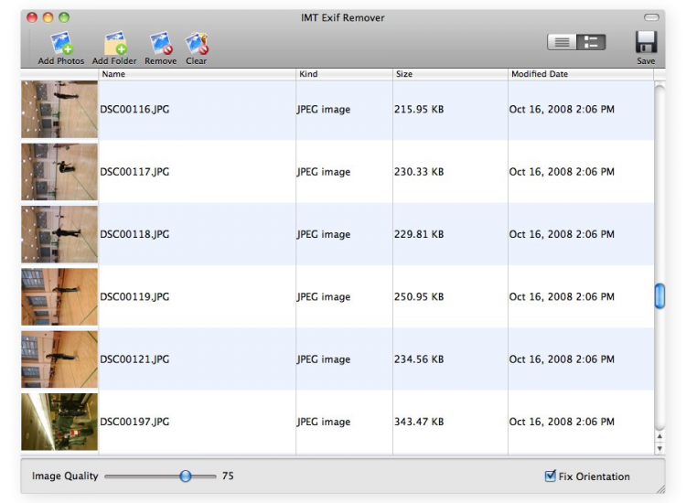Select the DSC00197.JPG thumbnail
This screenshot has height=503, width=686.
(59, 422)
